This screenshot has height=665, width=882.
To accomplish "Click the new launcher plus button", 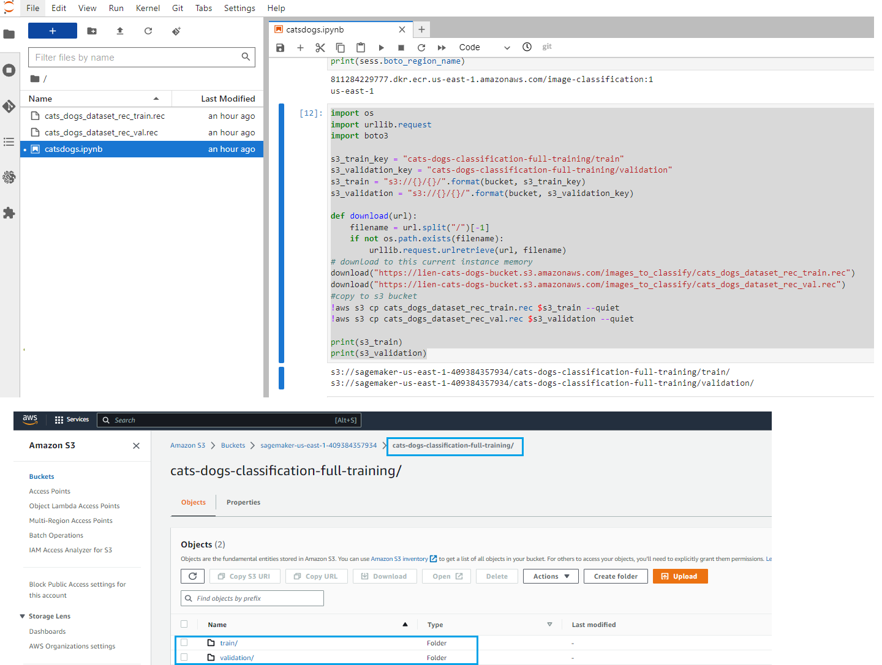I will tap(53, 31).
